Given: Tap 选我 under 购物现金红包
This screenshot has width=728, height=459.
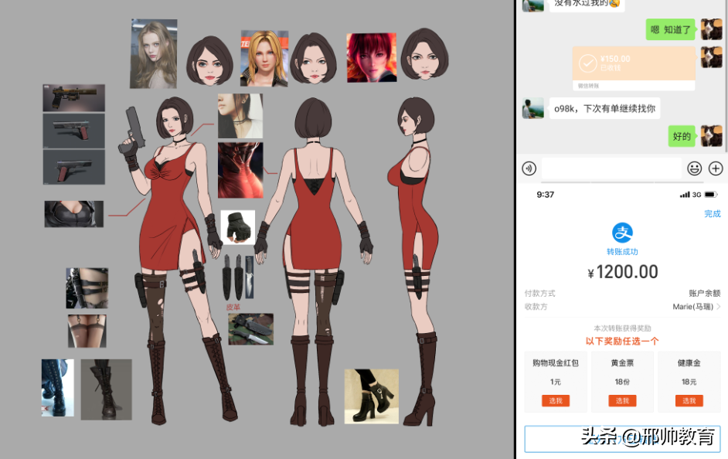Looking at the screenshot, I should click(556, 400).
